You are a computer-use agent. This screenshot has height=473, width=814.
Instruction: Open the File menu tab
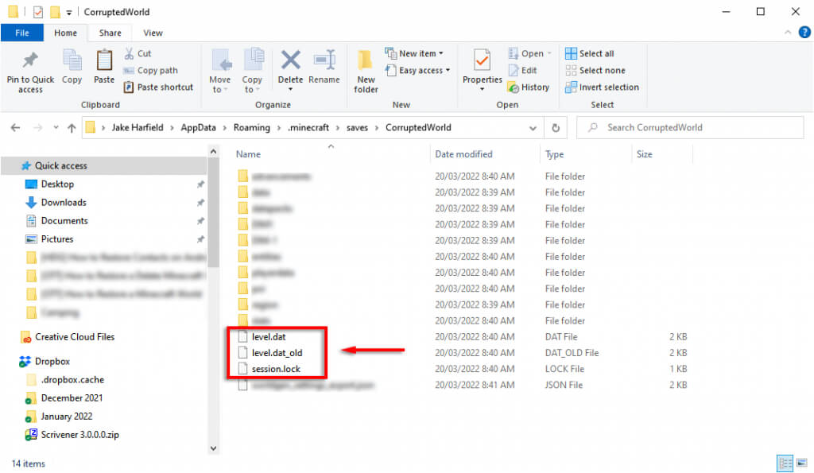(22, 33)
